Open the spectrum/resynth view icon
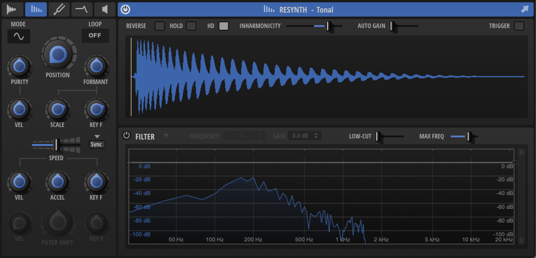 coord(36,9)
